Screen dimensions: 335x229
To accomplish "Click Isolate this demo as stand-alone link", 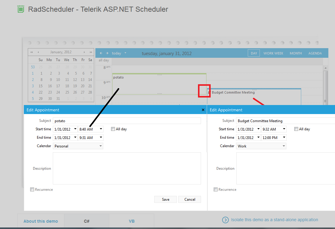I will (274, 220).
